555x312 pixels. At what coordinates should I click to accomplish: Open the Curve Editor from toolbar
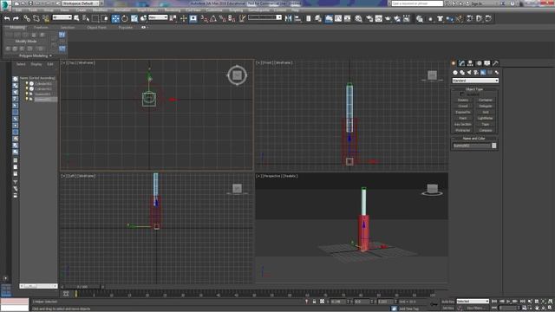(x=338, y=18)
